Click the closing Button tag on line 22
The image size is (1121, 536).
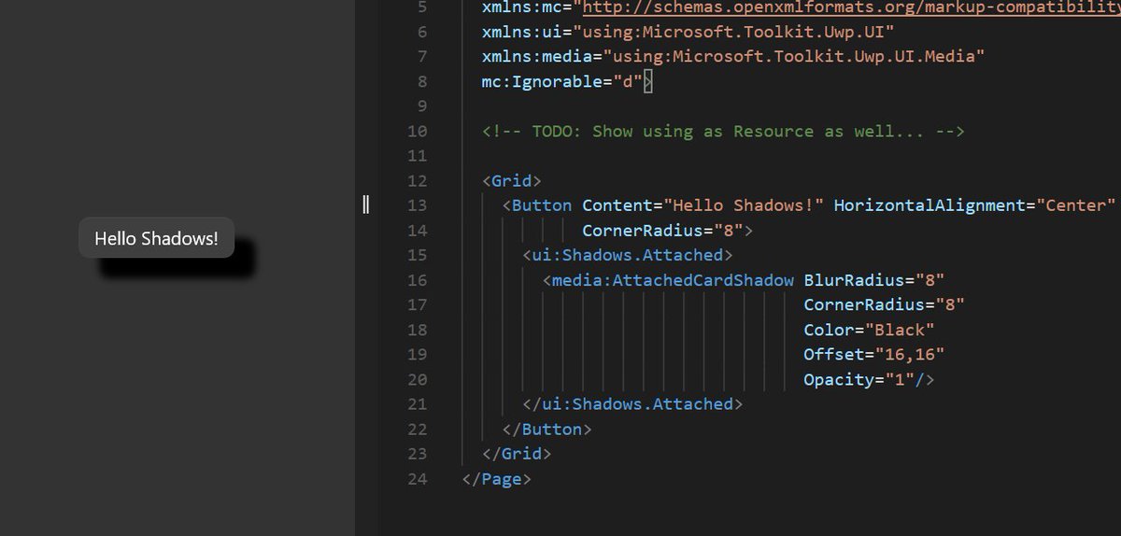(547, 430)
